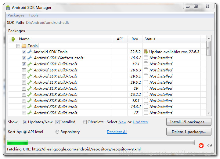Open the Tools menu
Viewport: 220px width, 159px height.
point(33,15)
